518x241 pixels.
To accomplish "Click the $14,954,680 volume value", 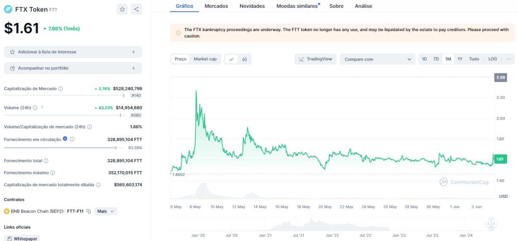I will pyautogui.click(x=129, y=108).
